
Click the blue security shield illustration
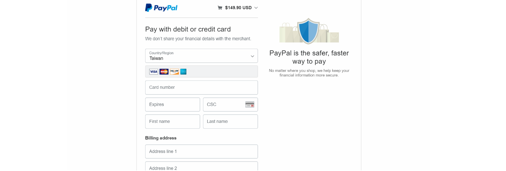(x=309, y=31)
